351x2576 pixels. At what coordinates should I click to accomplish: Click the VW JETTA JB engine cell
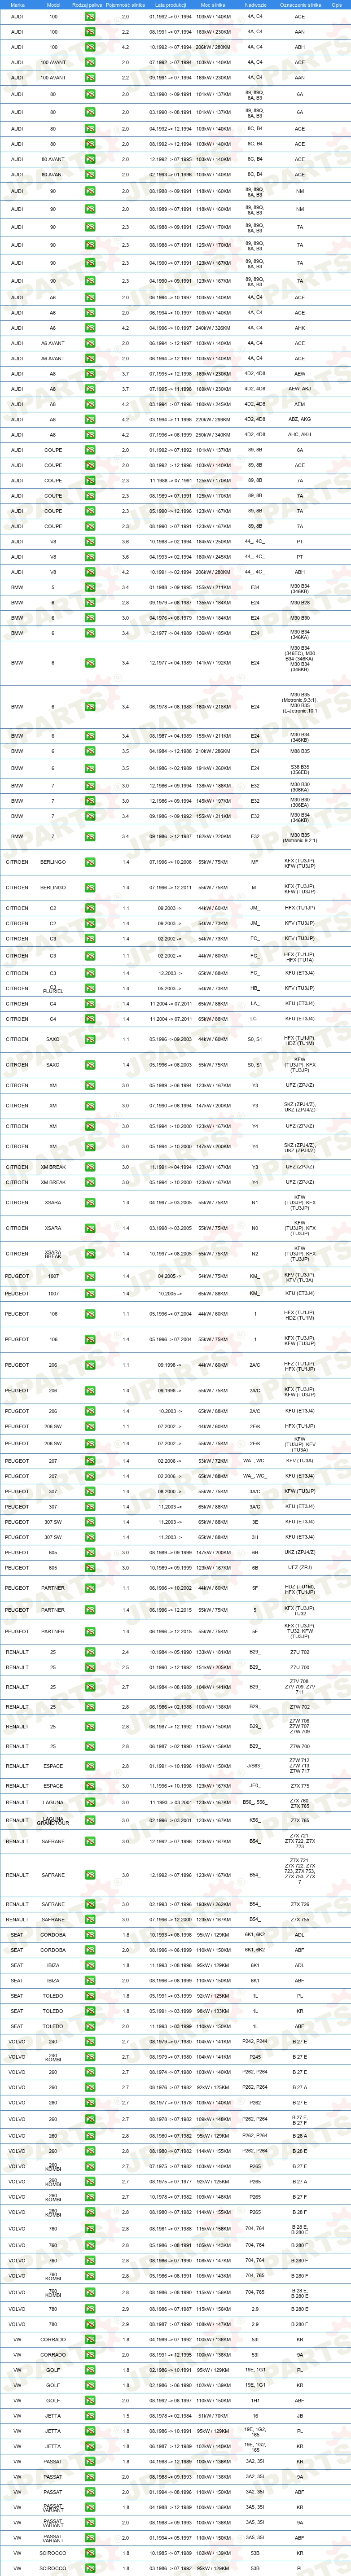[x=300, y=2416]
